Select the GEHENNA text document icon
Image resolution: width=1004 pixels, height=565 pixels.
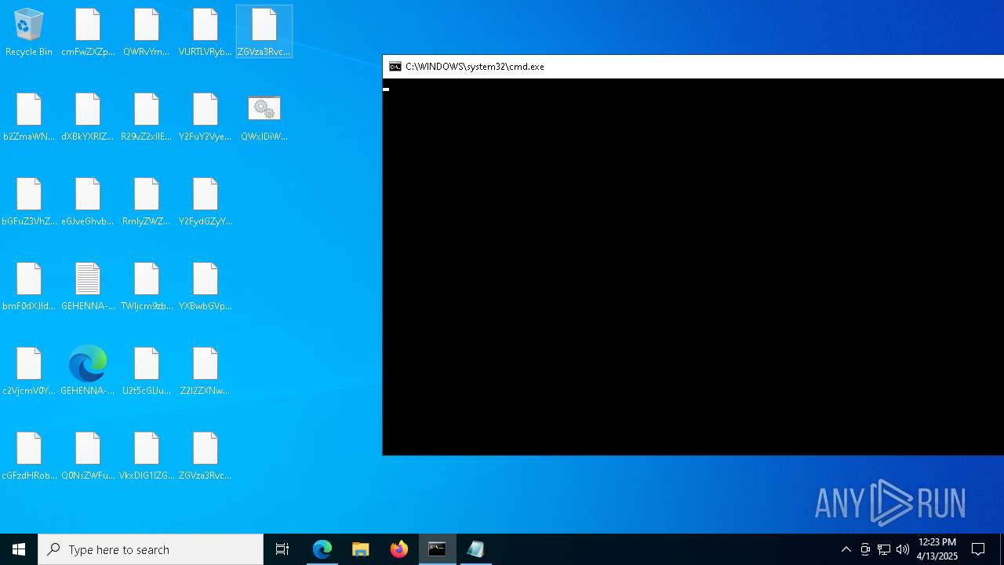pyautogui.click(x=88, y=286)
